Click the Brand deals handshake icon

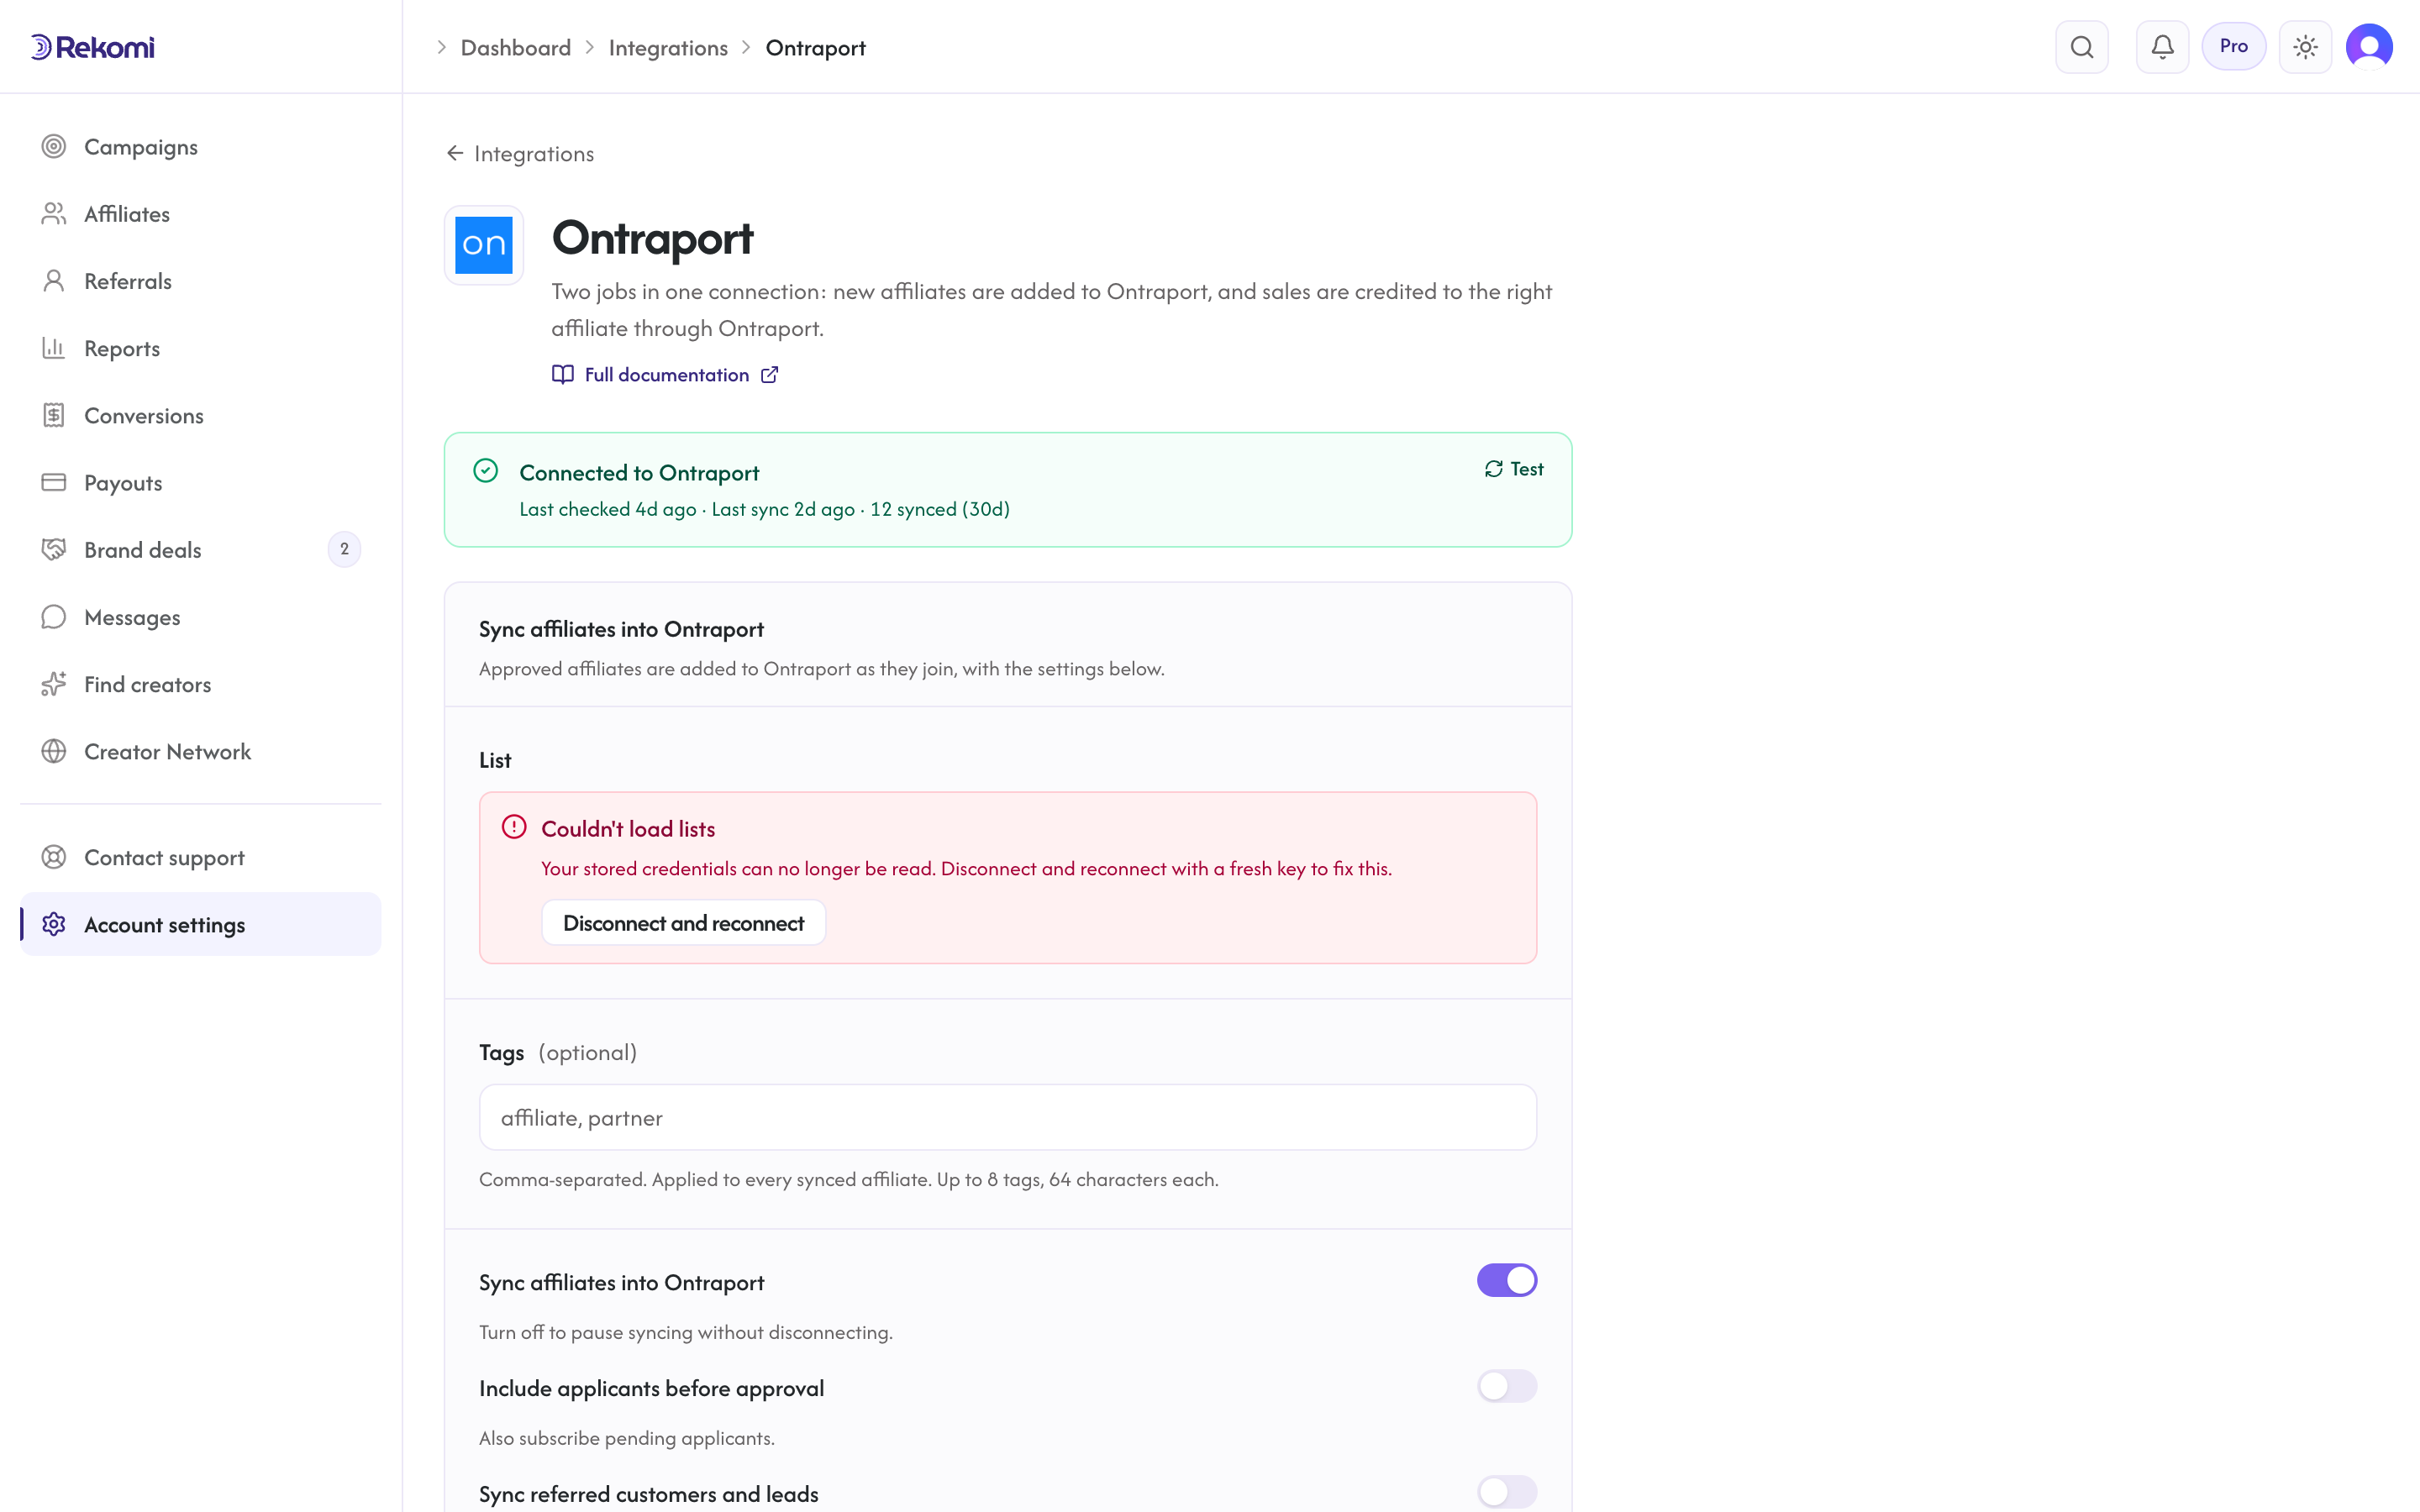54,549
